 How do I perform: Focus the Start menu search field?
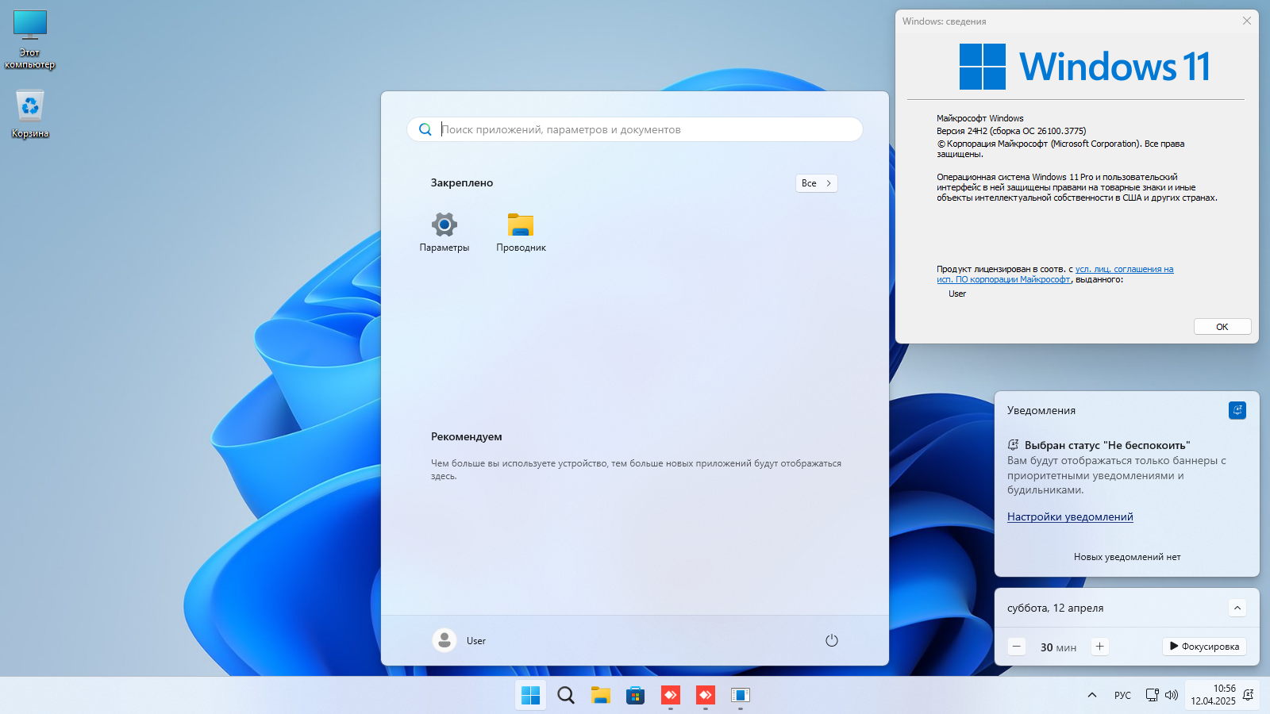click(x=635, y=129)
